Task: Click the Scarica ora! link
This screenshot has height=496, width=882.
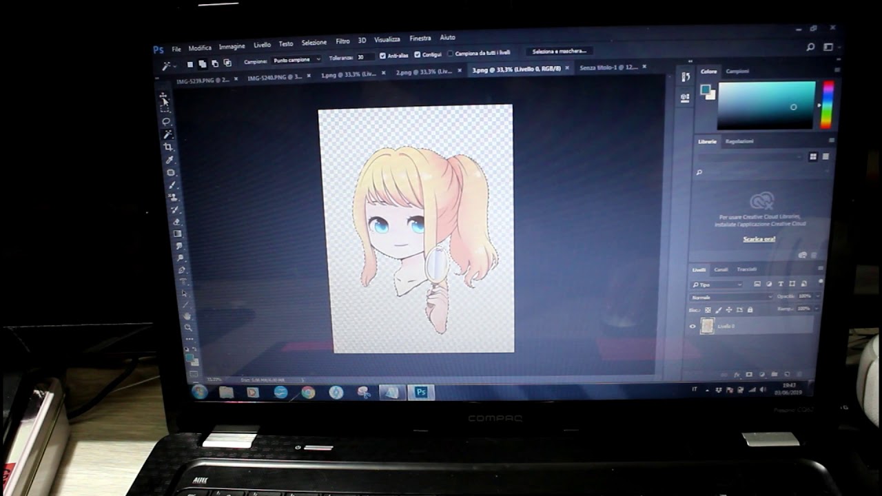Action: pyautogui.click(x=759, y=239)
